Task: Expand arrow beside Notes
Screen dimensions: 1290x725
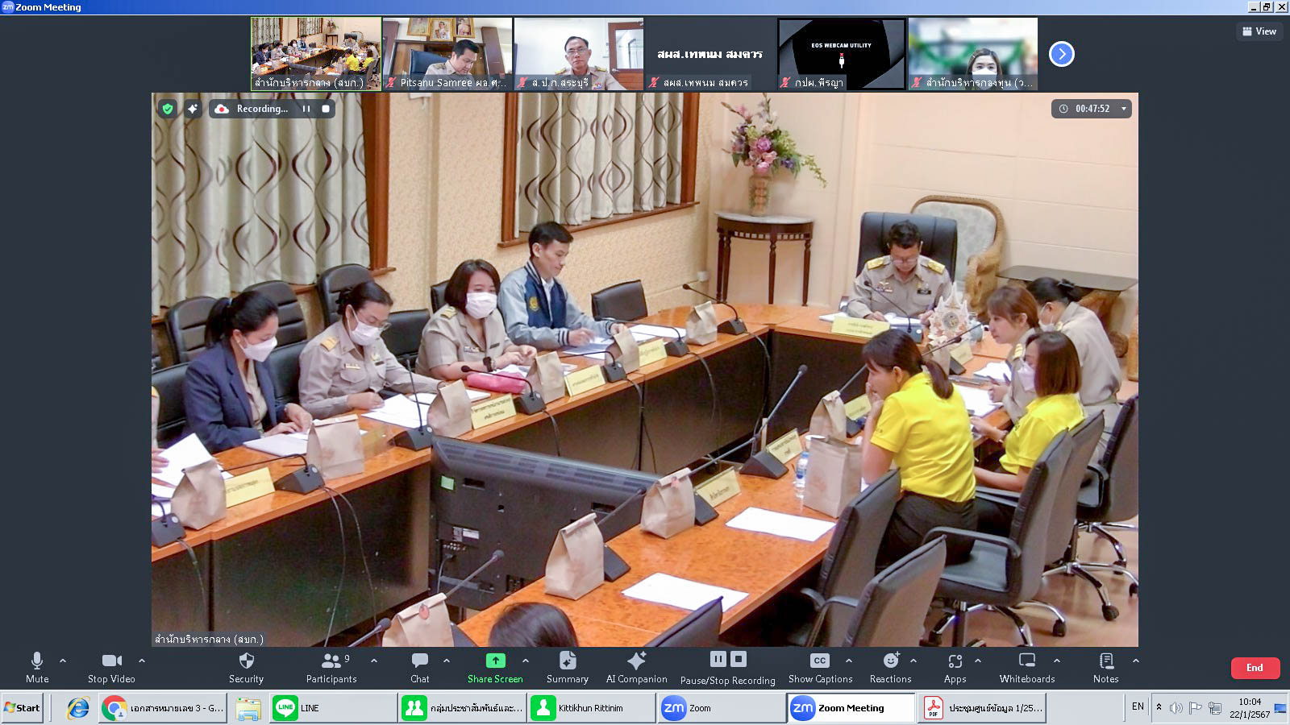Action: pos(1136,661)
